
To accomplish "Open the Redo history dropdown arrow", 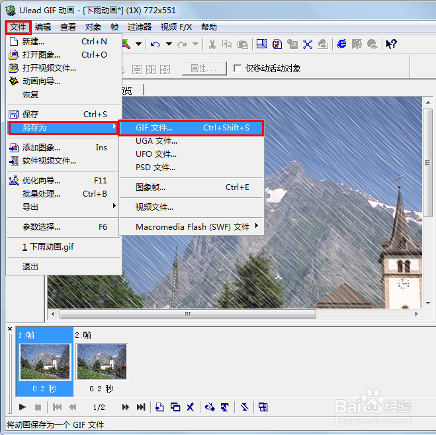I will click(x=195, y=44).
